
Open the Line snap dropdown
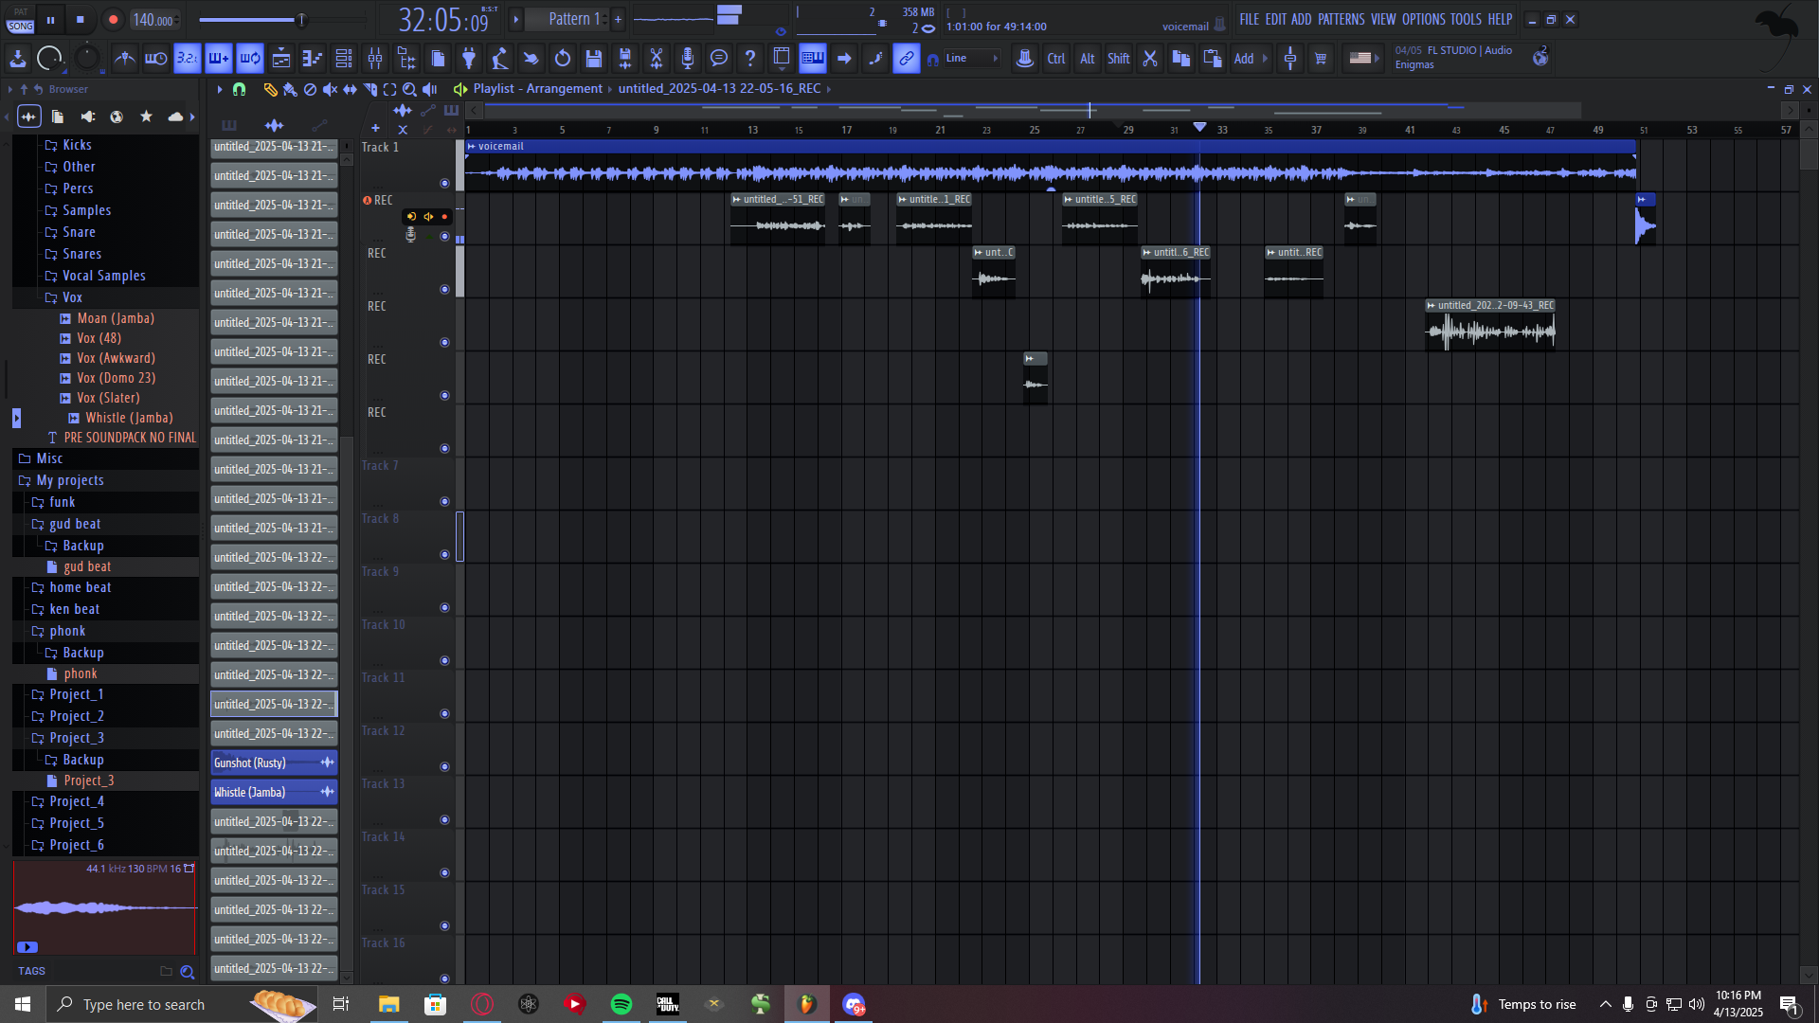970,59
